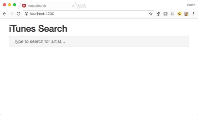Close the ItunesSearch tab

click(73, 6)
